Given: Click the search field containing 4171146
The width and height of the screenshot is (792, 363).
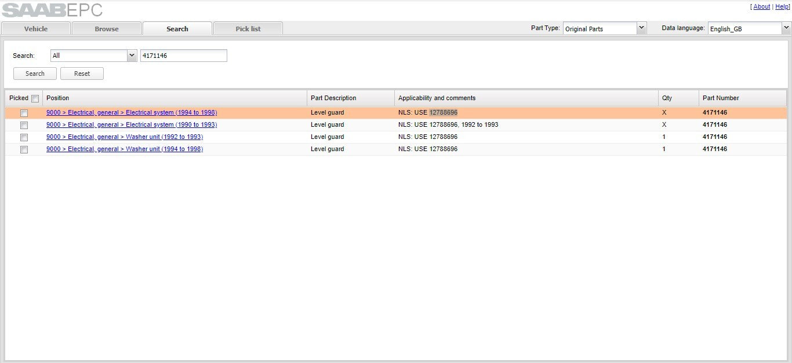Looking at the screenshot, I should coord(184,56).
